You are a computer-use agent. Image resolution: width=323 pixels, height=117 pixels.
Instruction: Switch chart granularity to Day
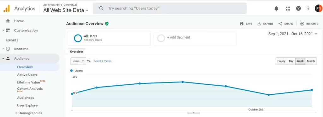click(x=291, y=61)
